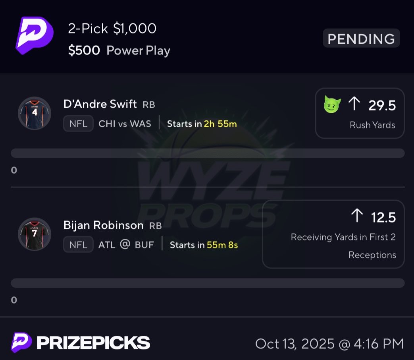Click the purple PrizePicks logo at top

click(35, 35)
